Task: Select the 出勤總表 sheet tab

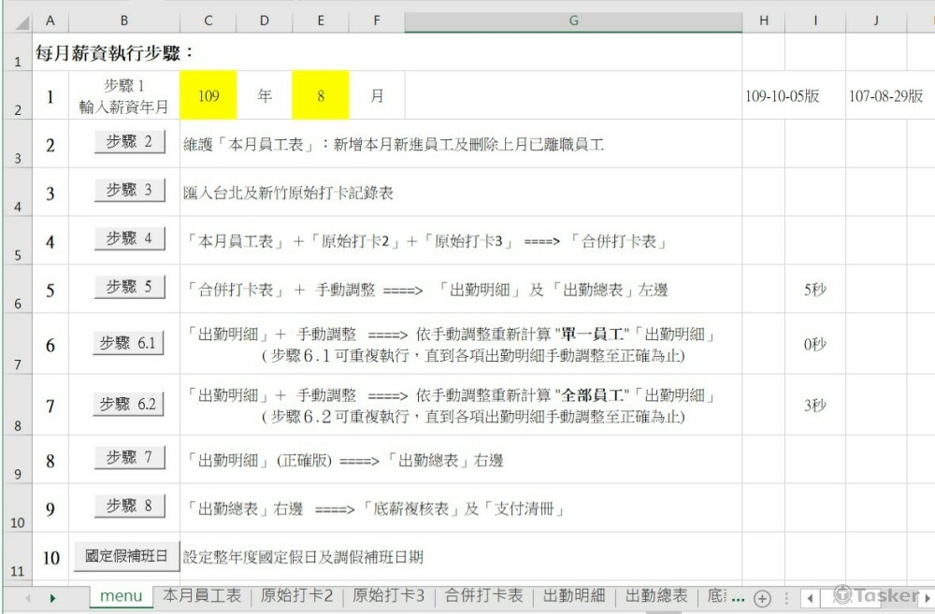Action: pos(656,596)
